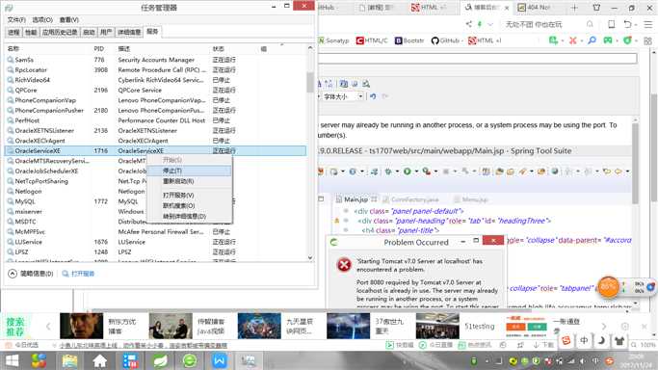Switch to the 用户 tab in Task Manager
This screenshot has height=370, width=658.
tap(106, 33)
